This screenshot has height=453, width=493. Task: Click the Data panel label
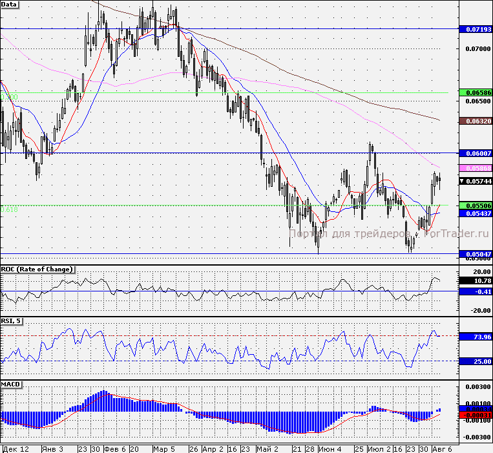(x=9, y=5)
